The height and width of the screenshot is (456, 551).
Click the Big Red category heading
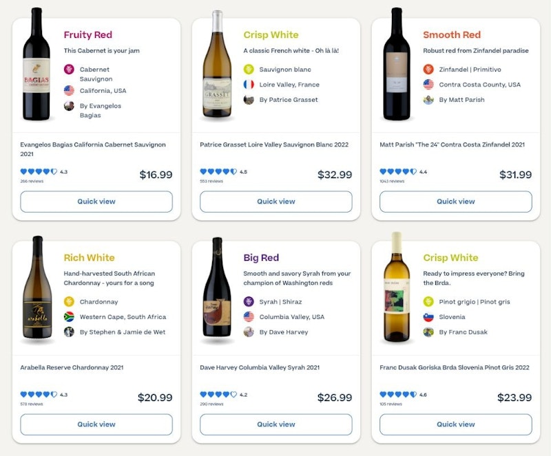point(261,258)
